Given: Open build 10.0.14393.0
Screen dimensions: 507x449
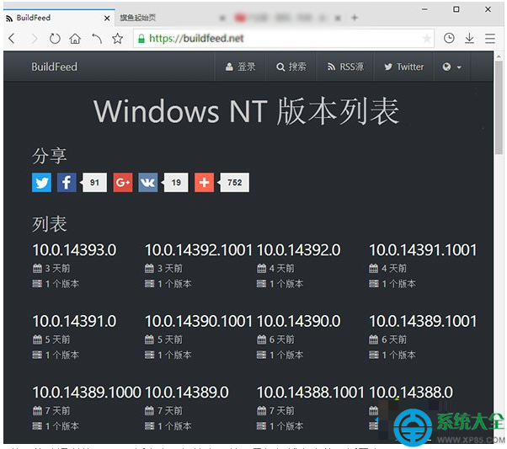Looking at the screenshot, I should click(x=74, y=250).
